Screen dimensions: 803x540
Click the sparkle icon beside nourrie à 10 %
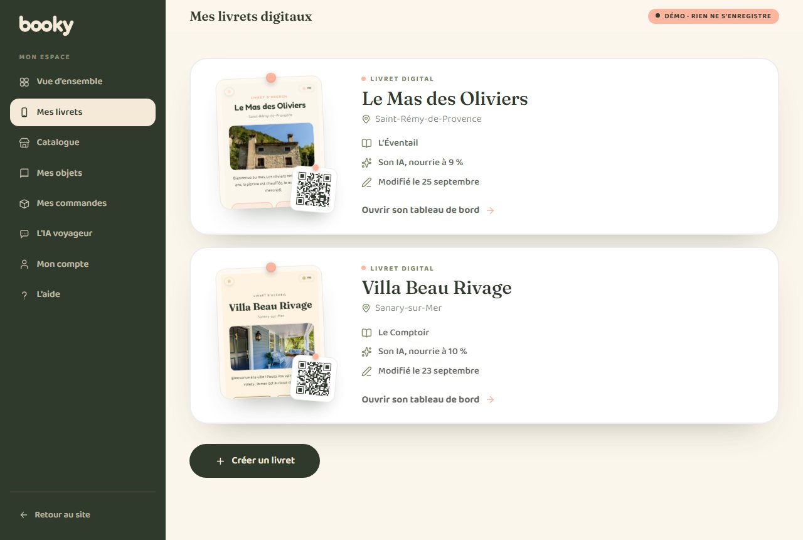[x=367, y=352]
